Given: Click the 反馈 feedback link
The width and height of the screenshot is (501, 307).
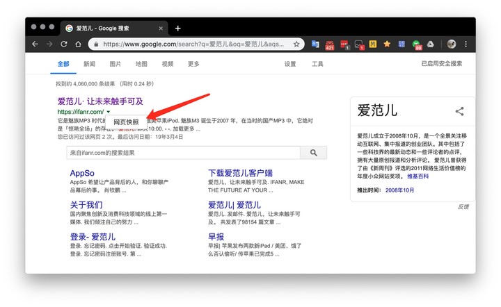Looking at the screenshot, I should click(463, 207).
